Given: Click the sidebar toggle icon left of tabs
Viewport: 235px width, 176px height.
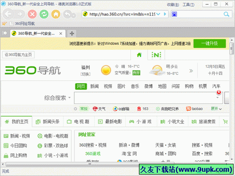Looking at the screenshot, I should click(x=5, y=33).
